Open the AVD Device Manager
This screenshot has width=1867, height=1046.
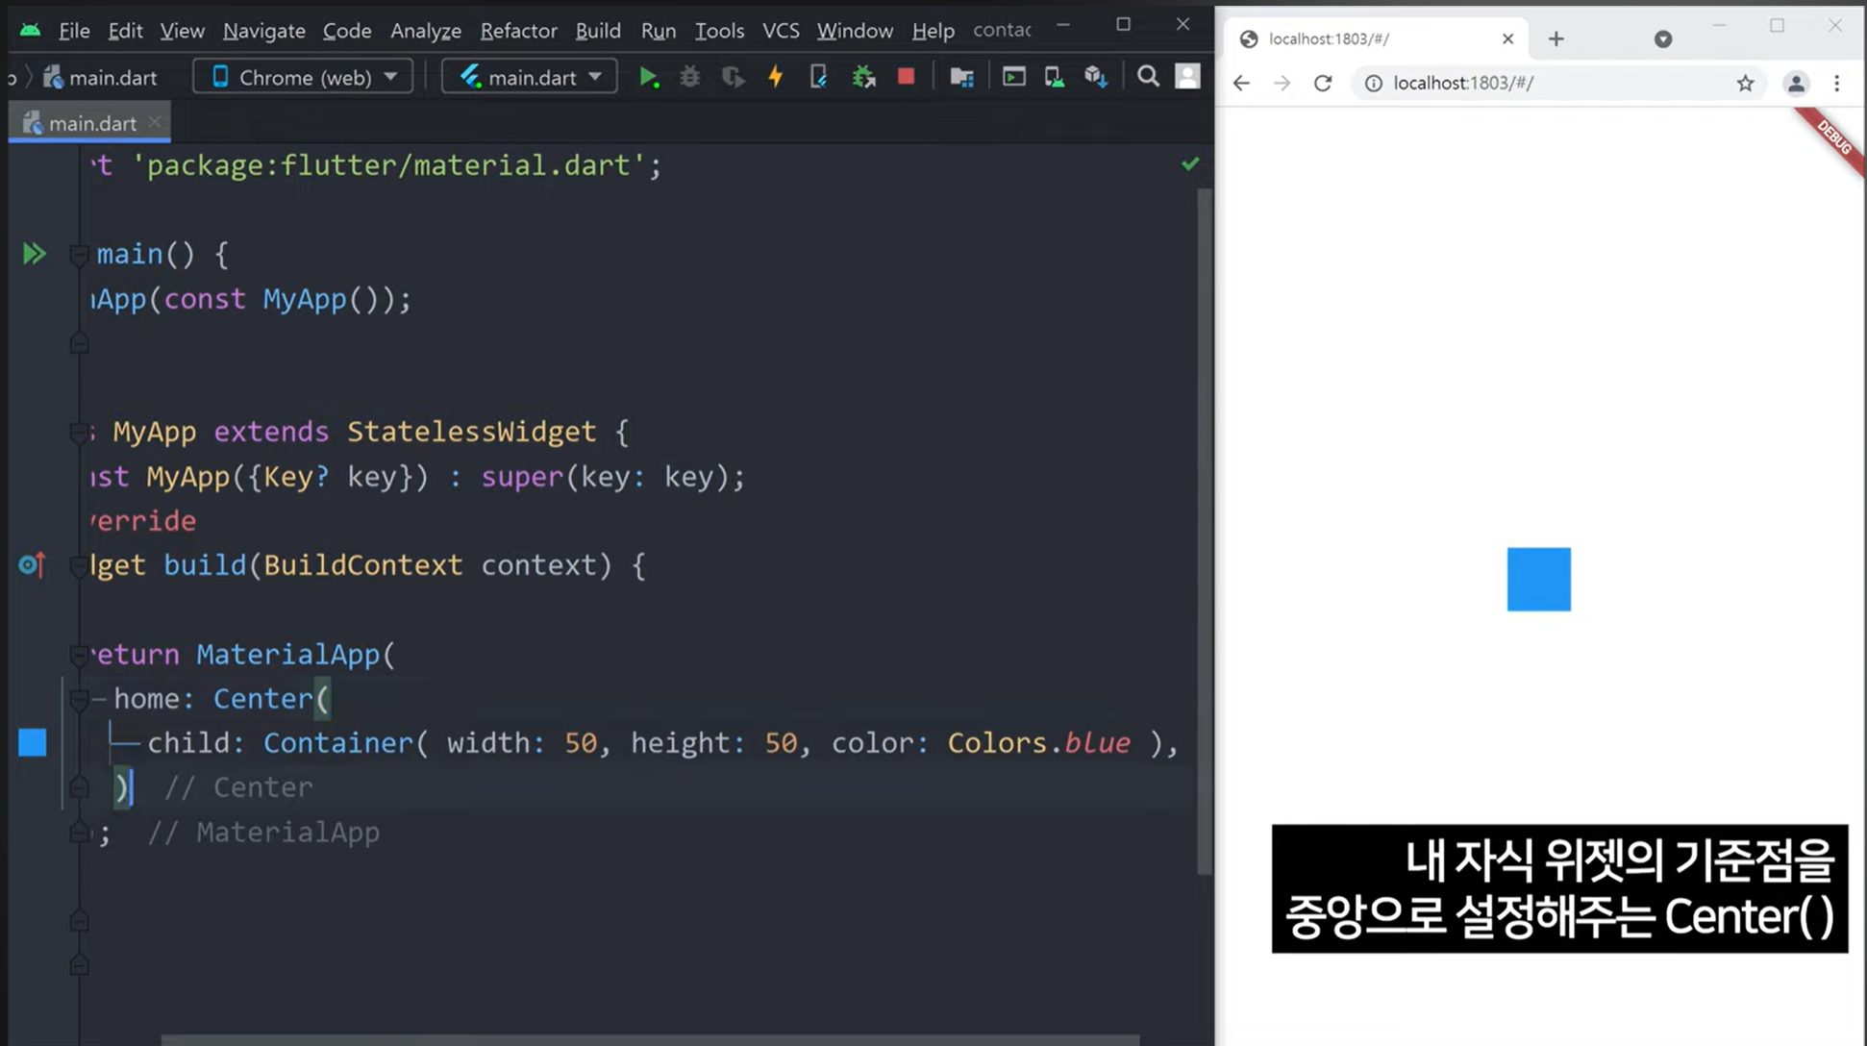coord(1054,77)
